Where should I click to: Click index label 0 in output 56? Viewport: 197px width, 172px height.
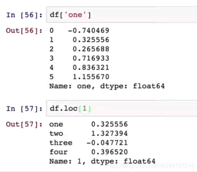51,31
